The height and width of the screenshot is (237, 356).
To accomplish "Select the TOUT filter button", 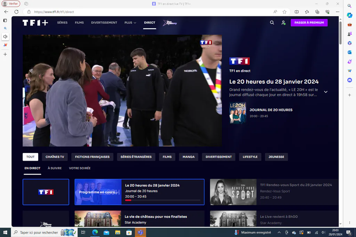I will pos(31,157).
